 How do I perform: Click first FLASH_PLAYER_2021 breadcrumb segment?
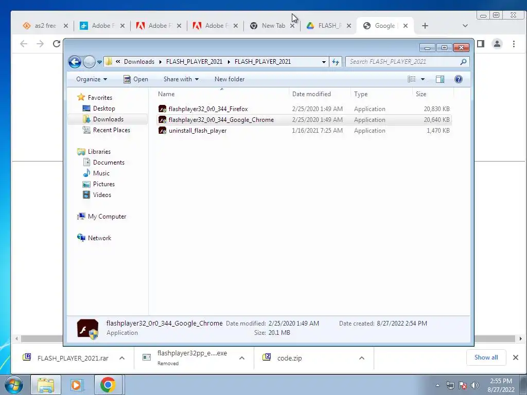click(194, 62)
